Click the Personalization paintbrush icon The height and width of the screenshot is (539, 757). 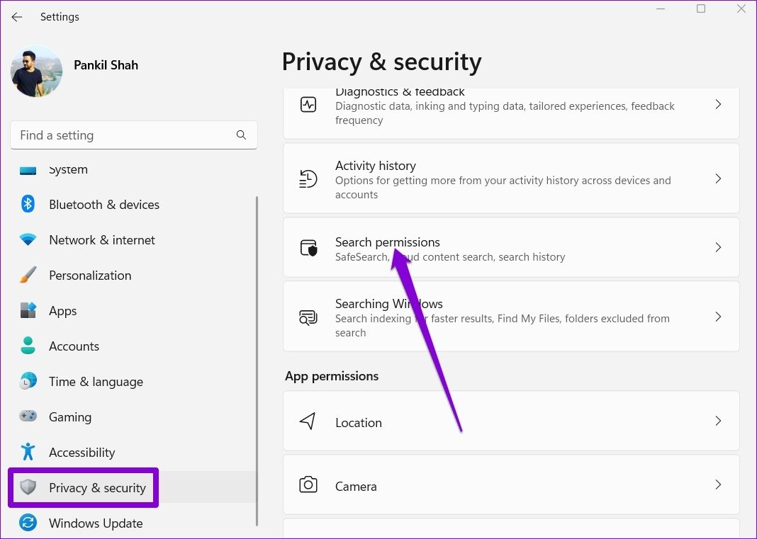28,276
